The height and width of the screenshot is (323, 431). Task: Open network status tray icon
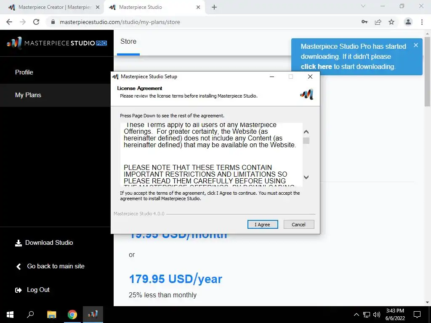click(367, 315)
